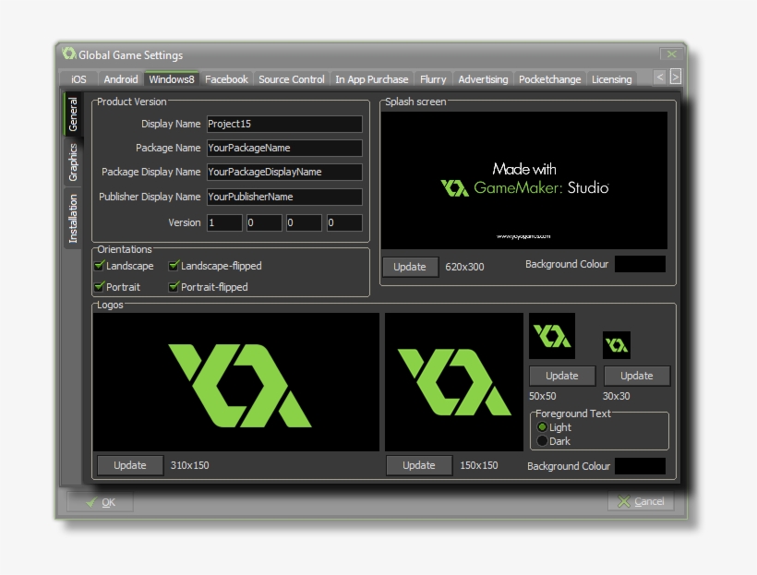Click the 310x150 wide logo preview
The image size is (757, 575).
coord(236,382)
